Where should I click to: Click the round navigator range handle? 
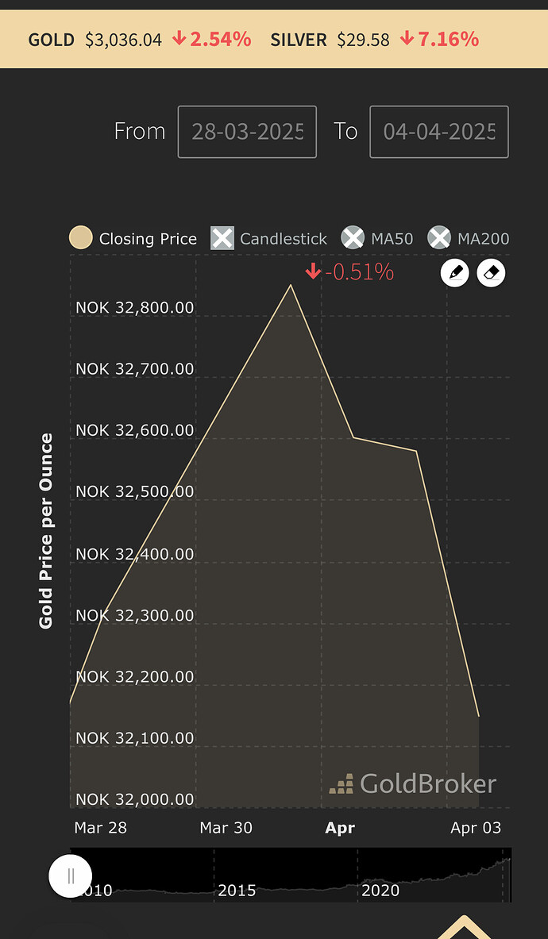71,876
